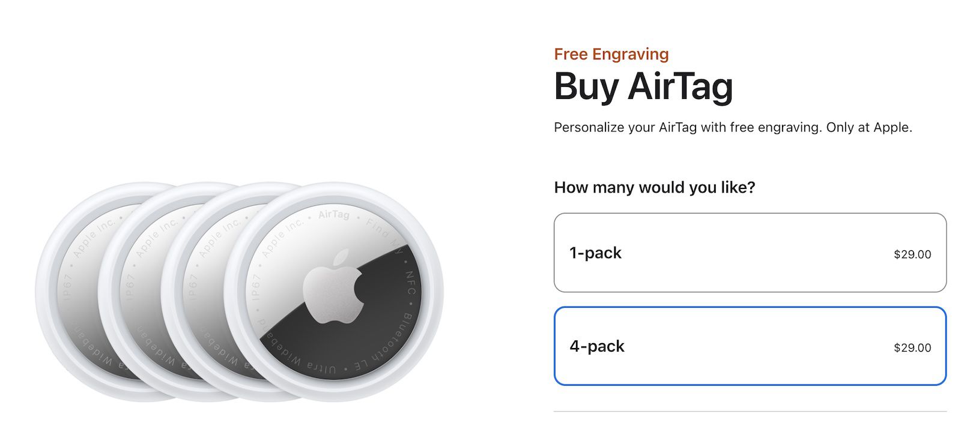
Task: Click the $29.00 price beside 4-pack
Action: point(911,347)
